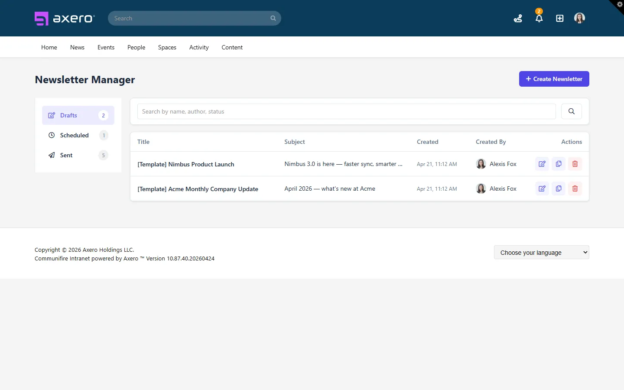624x390 pixels.
Task: Open the Events menu
Action: point(106,47)
